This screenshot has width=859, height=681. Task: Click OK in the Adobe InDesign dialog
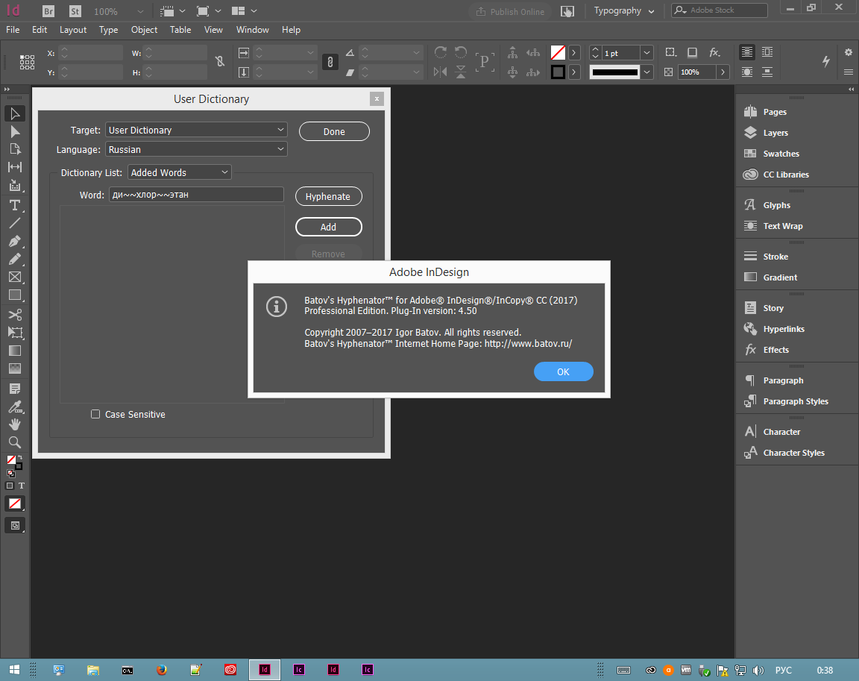tap(563, 371)
